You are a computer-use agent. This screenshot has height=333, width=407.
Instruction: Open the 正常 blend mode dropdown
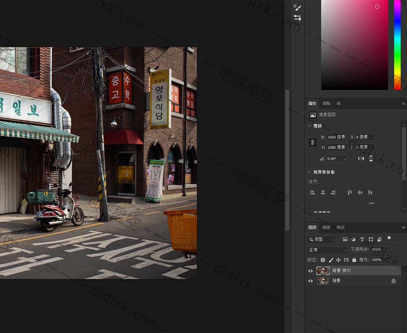point(327,250)
